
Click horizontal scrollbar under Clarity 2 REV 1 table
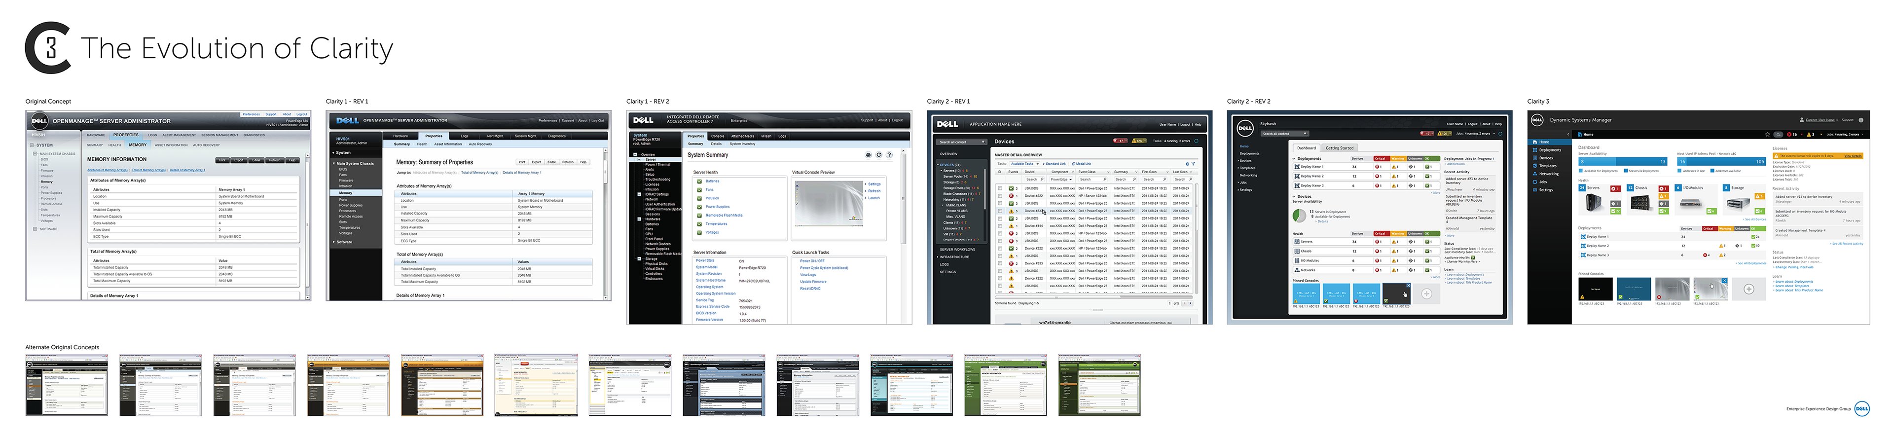1094,297
